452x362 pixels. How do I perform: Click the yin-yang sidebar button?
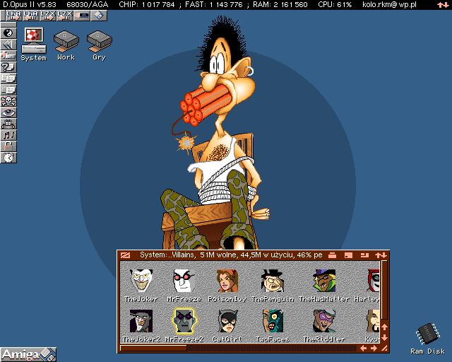tap(8, 33)
